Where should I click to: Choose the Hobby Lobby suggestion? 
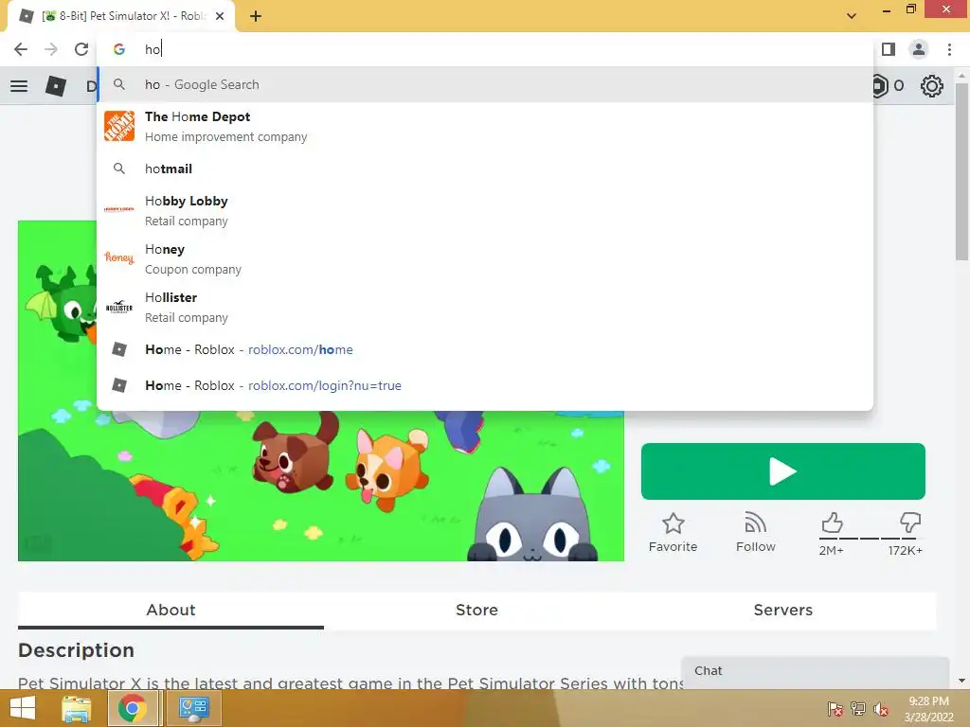485,210
